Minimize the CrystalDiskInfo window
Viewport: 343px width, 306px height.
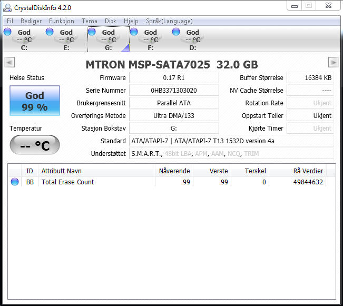[x=295, y=6]
